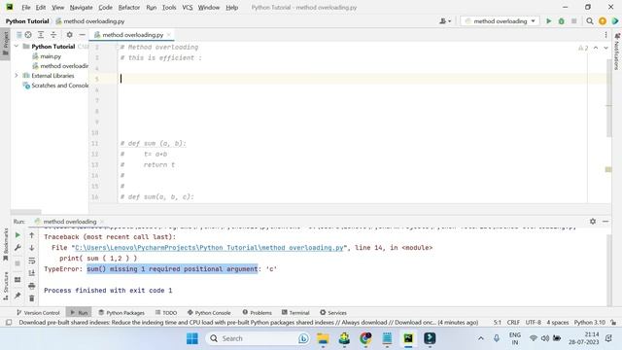Start debugging with the bug icon
The height and width of the screenshot is (350, 622).
[x=562, y=21]
